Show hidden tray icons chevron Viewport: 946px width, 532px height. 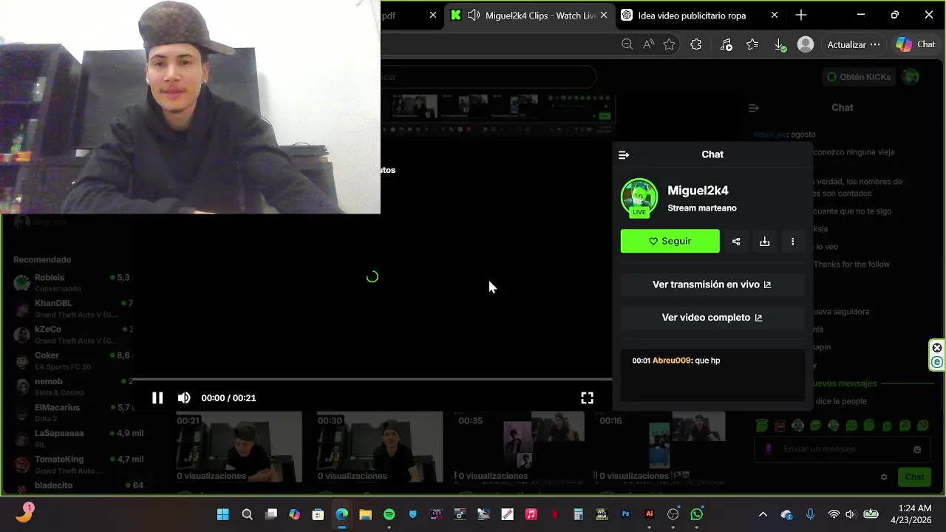(x=763, y=514)
